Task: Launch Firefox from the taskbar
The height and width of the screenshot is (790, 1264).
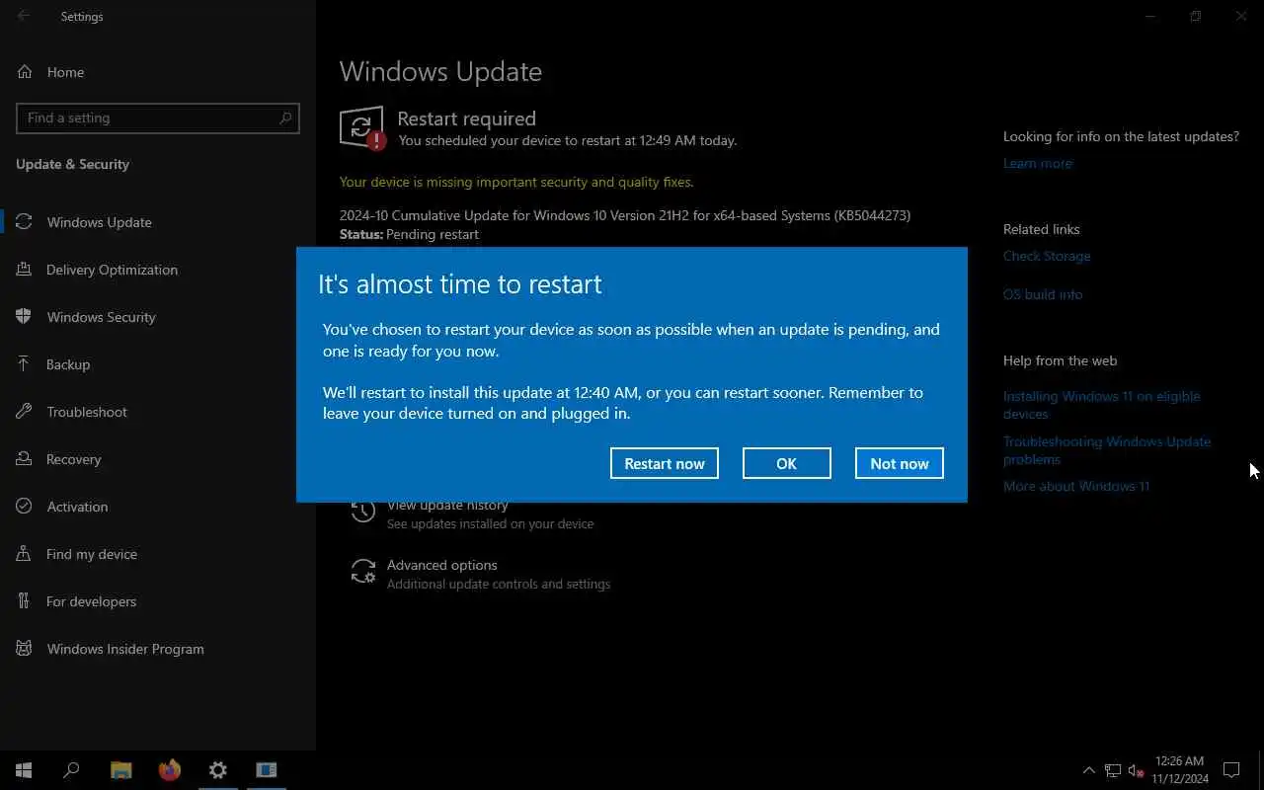Action: pyautogui.click(x=170, y=770)
